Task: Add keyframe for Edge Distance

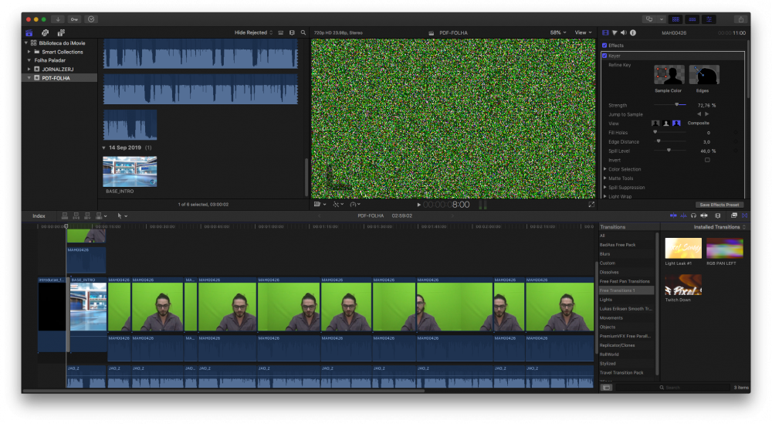Action: tap(736, 142)
